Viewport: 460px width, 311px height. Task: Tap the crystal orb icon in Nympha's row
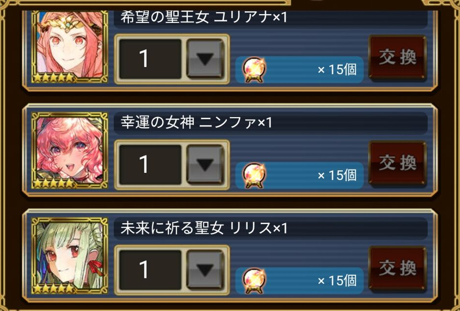(254, 175)
